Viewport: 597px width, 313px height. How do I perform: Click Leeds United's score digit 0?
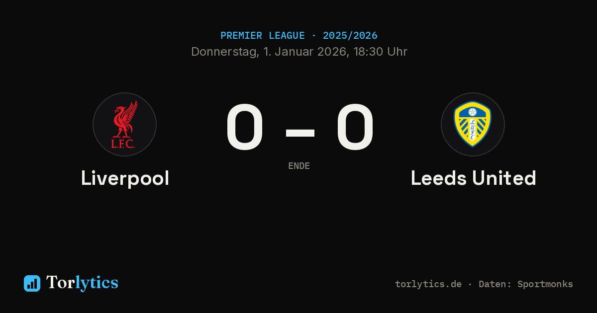click(x=355, y=127)
